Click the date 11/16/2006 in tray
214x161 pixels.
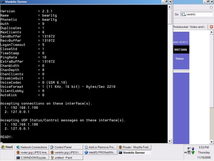(x=204, y=158)
